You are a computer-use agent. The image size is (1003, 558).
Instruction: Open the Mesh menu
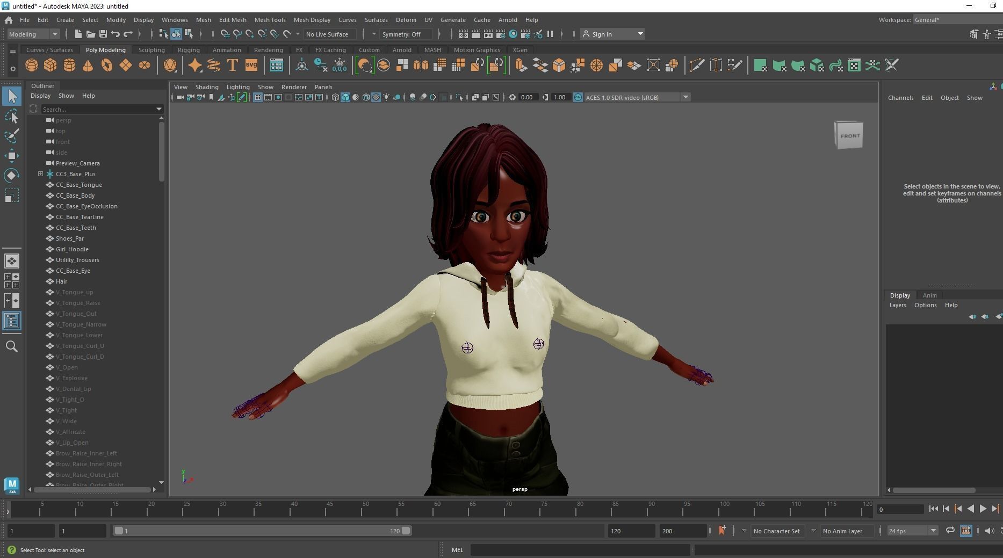(203, 20)
